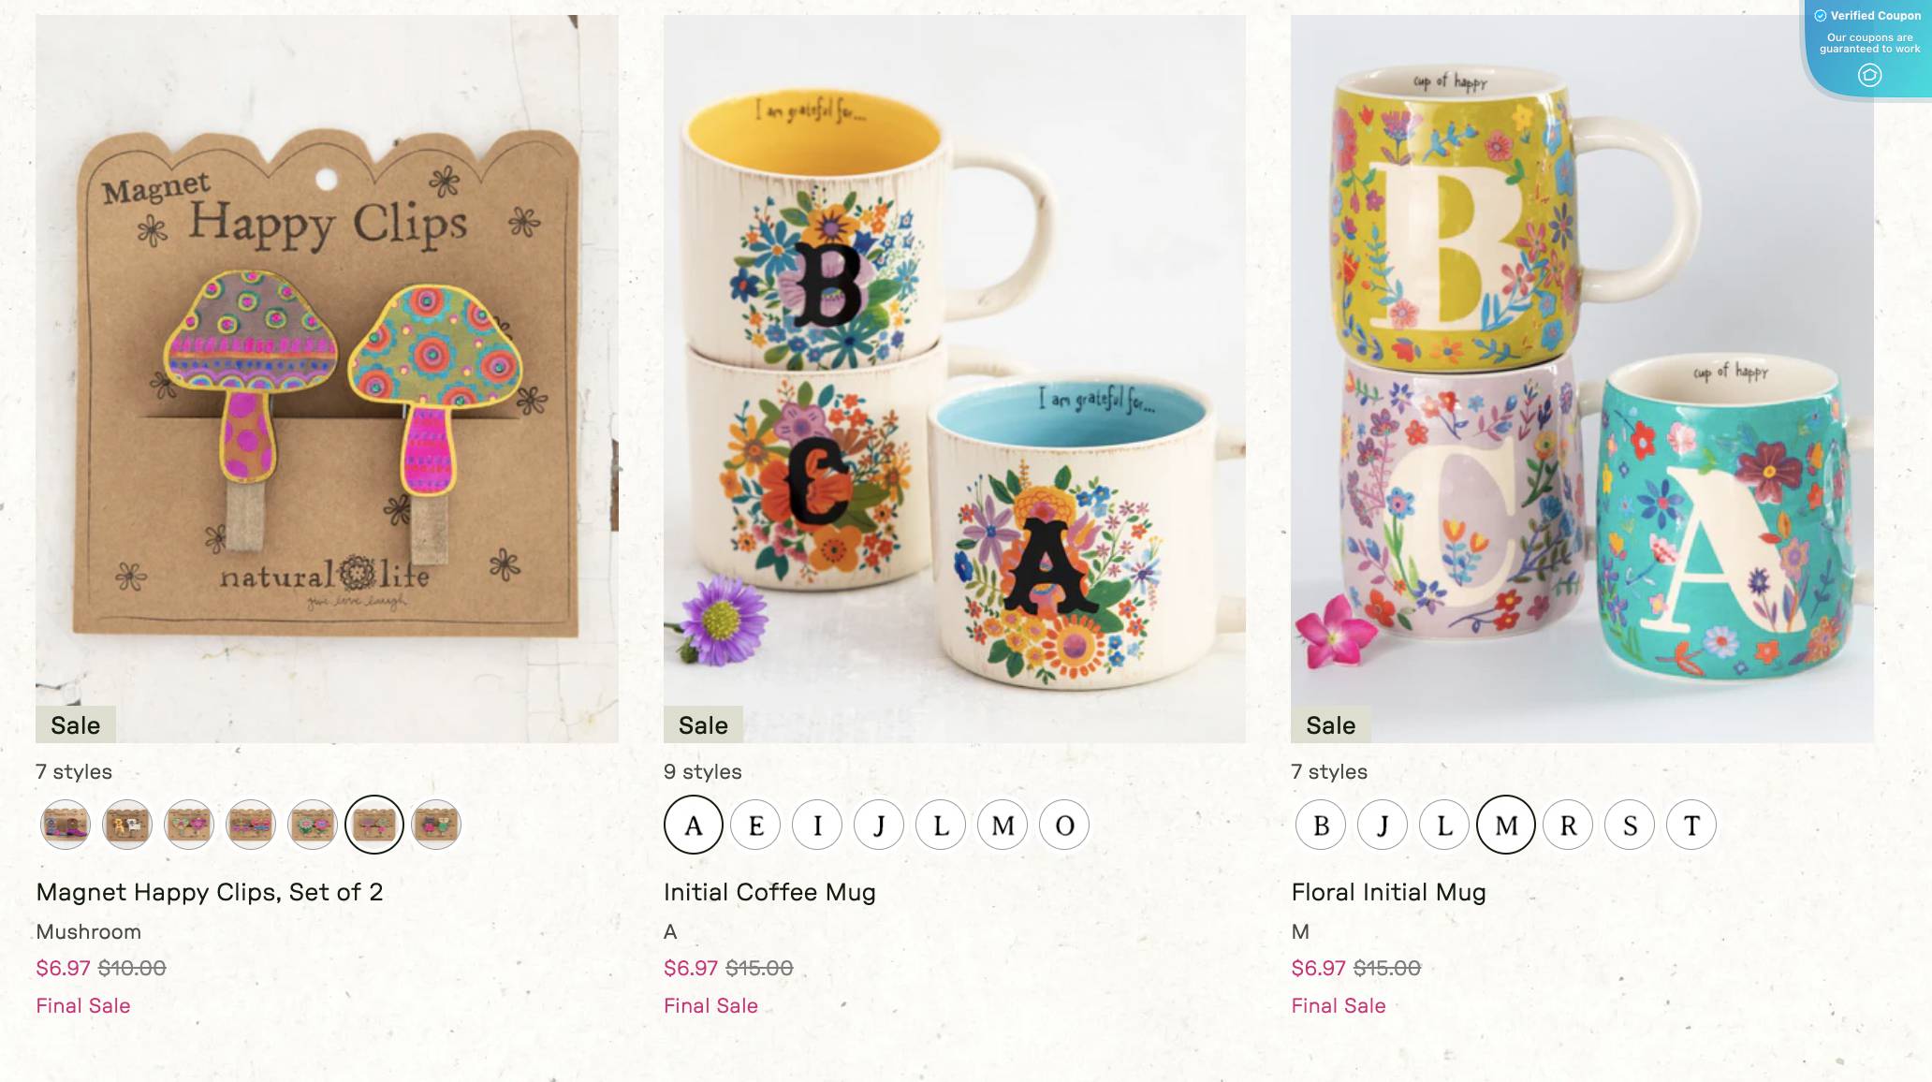Viewport: 1932px width, 1082px height.
Task: Select the boots style clip swatch
Action: [66, 825]
